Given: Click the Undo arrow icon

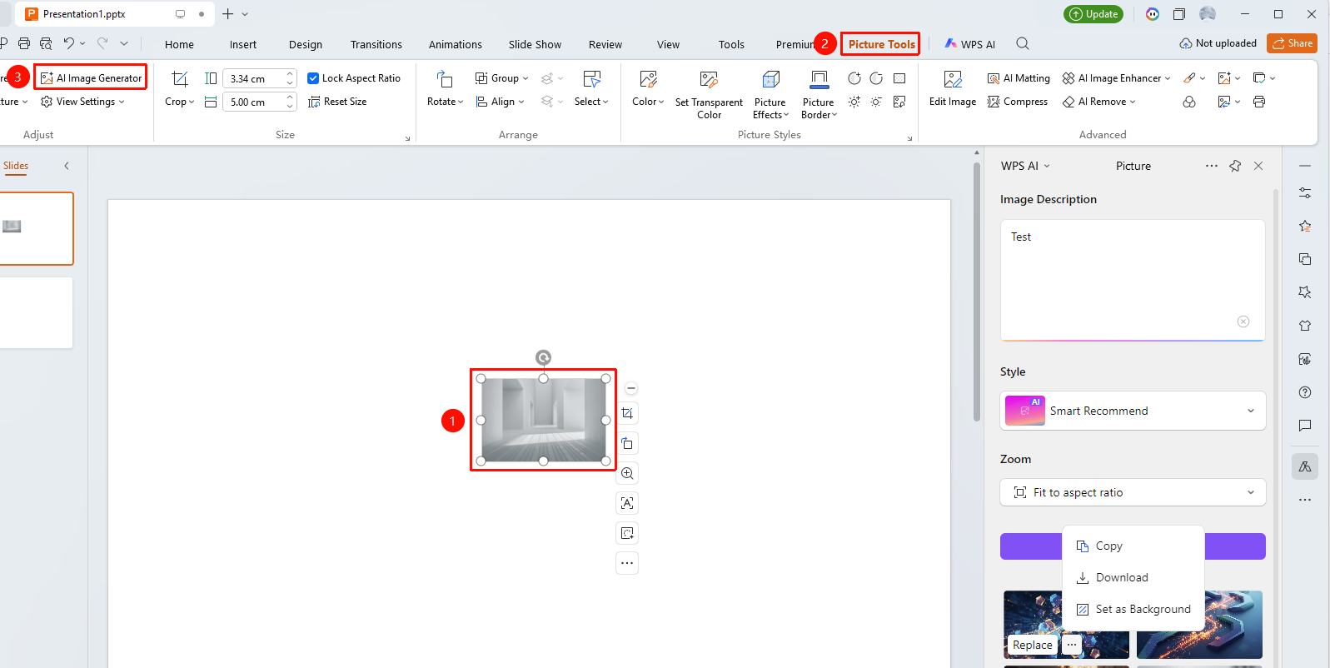Looking at the screenshot, I should point(69,43).
